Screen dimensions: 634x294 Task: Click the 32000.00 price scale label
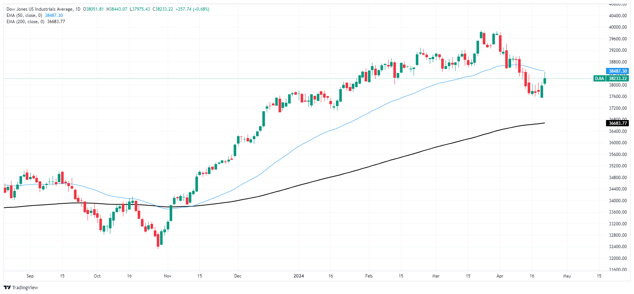click(x=618, y=258)
